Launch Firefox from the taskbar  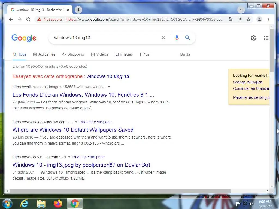pyautogui.click(x=58, y=204)
